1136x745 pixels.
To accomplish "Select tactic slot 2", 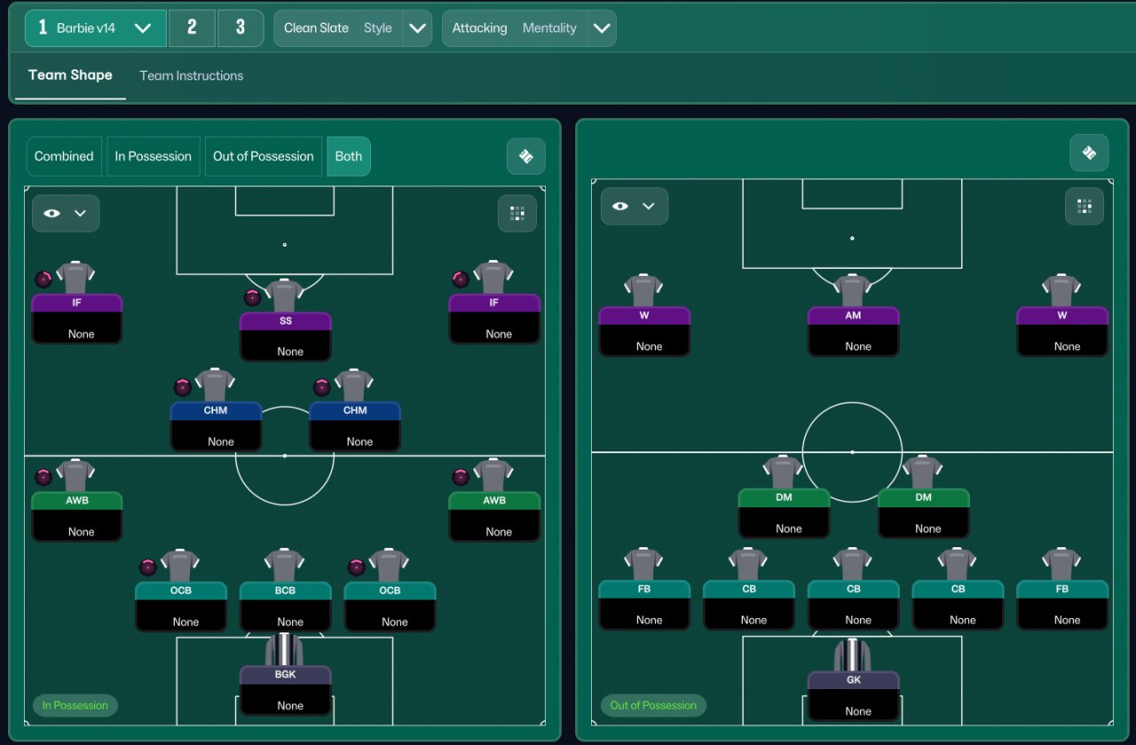I will 192,27.
